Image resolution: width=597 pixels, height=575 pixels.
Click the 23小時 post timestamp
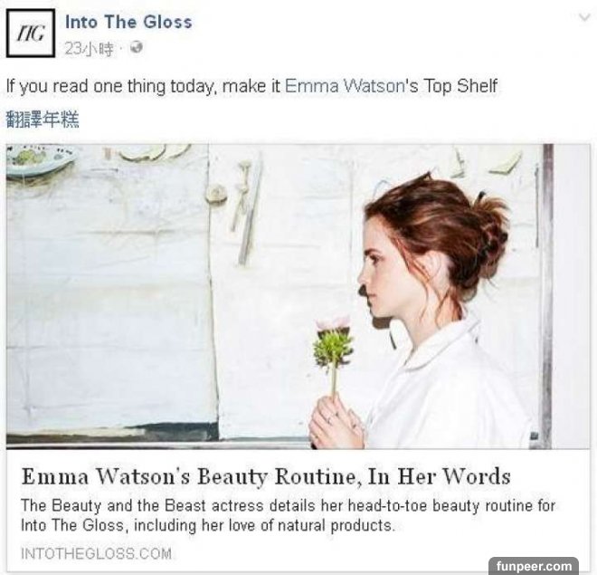click(90, 49)
